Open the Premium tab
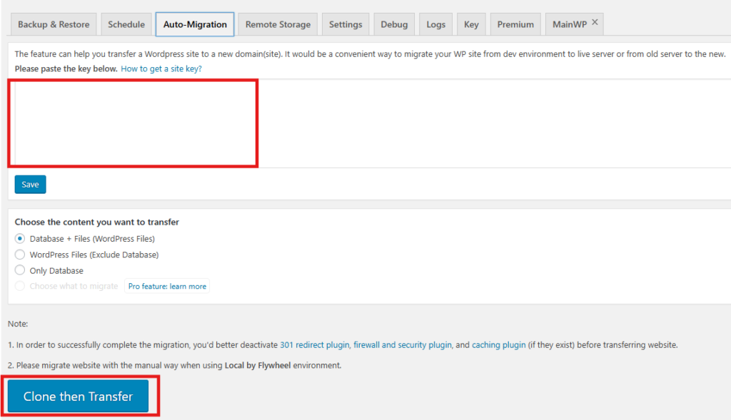 [x=515, y=24]
